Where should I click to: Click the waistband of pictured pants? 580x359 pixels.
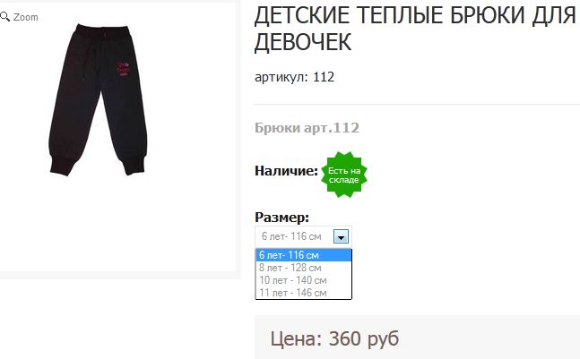[x=101, y=32]
